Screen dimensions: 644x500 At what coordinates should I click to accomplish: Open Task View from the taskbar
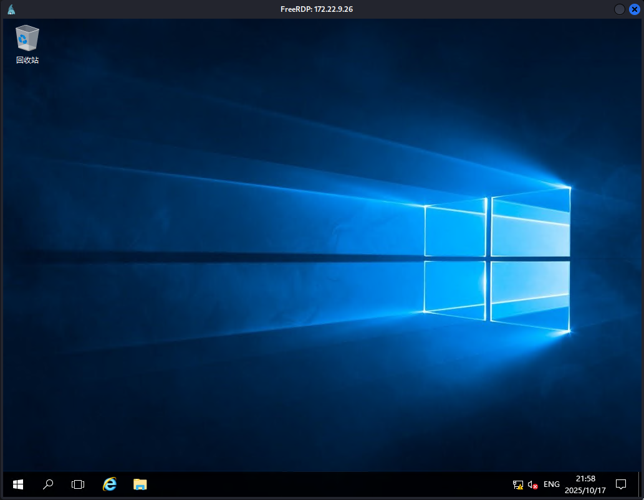coord(78,484)
